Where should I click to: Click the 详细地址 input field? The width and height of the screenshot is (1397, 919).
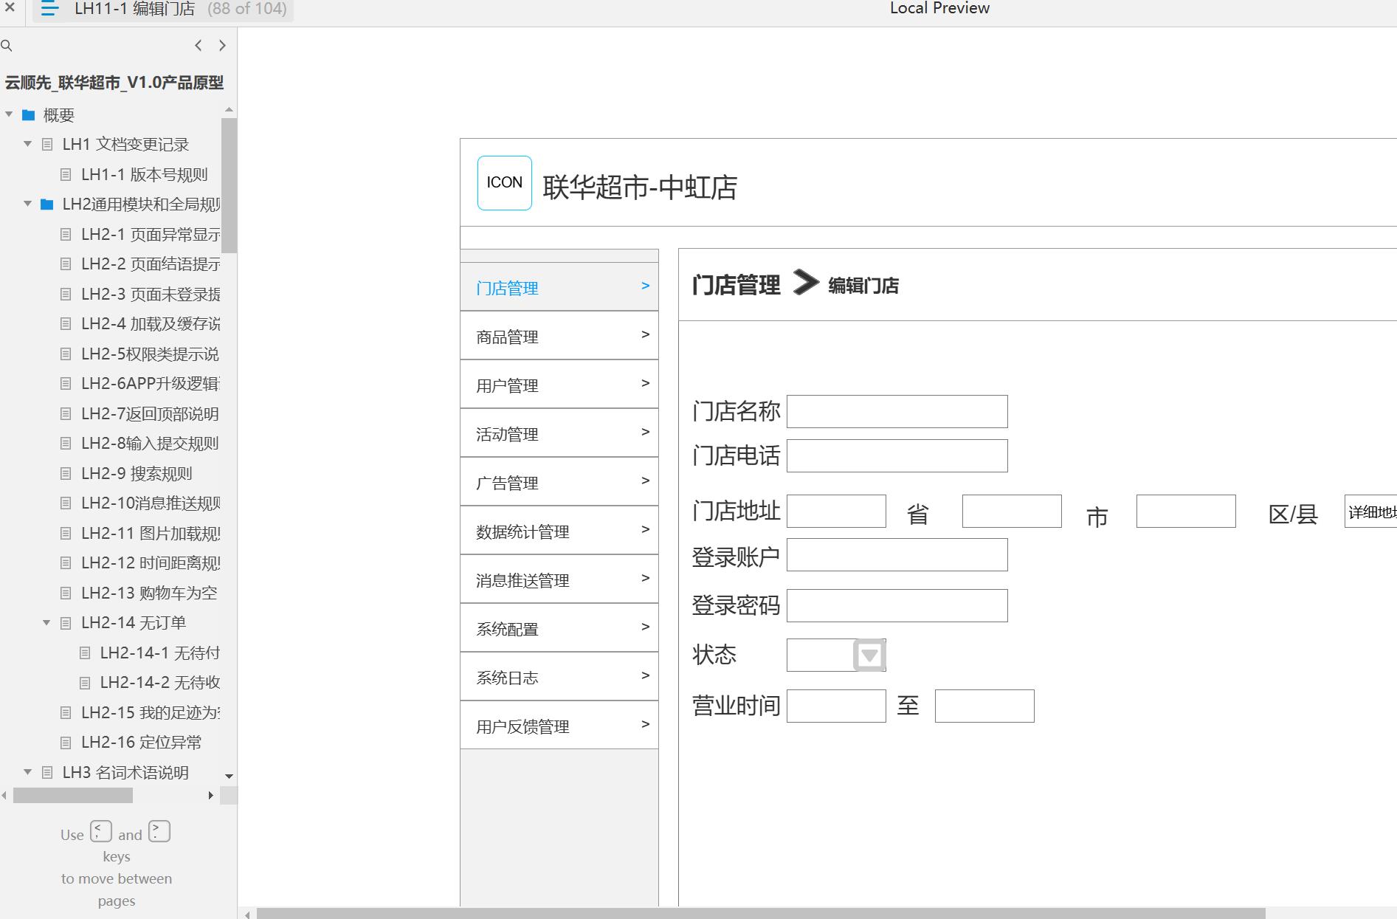[x=1371, y=512]
